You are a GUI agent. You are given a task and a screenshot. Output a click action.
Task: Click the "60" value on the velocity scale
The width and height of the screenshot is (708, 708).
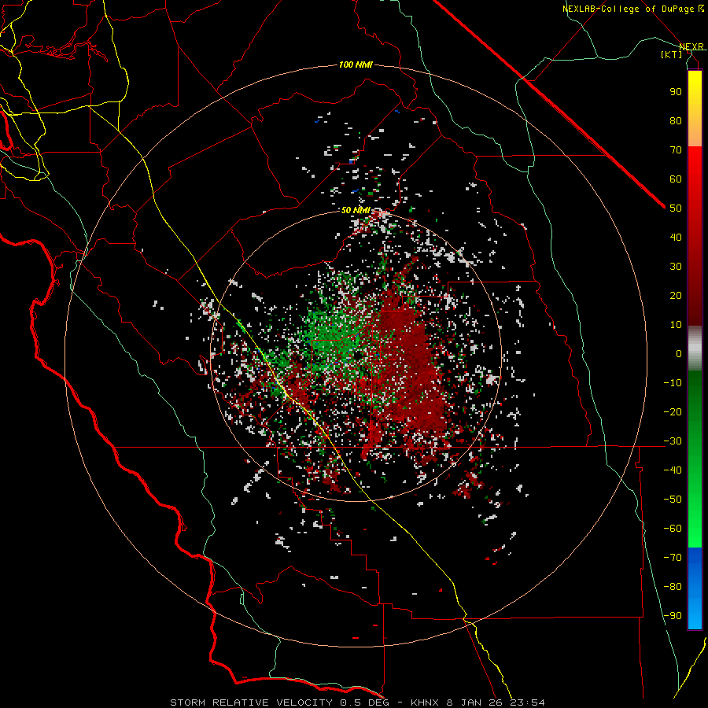(676, 179)
